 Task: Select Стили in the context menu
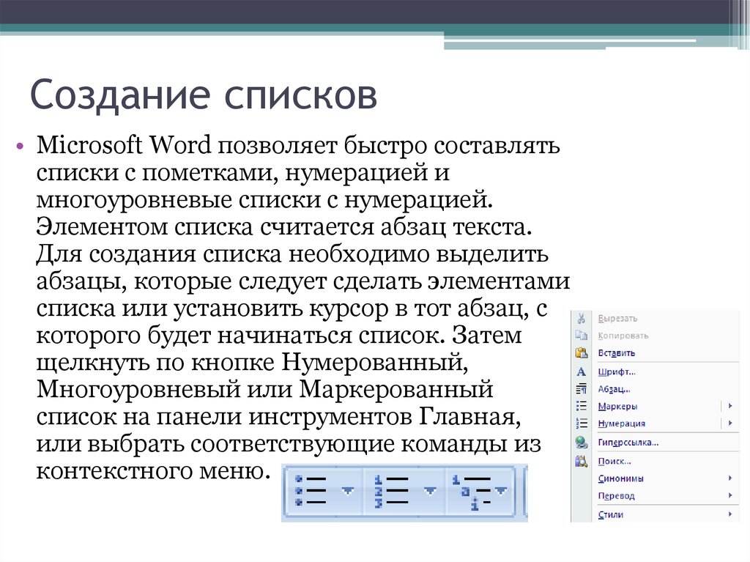(x=610, y=514)
